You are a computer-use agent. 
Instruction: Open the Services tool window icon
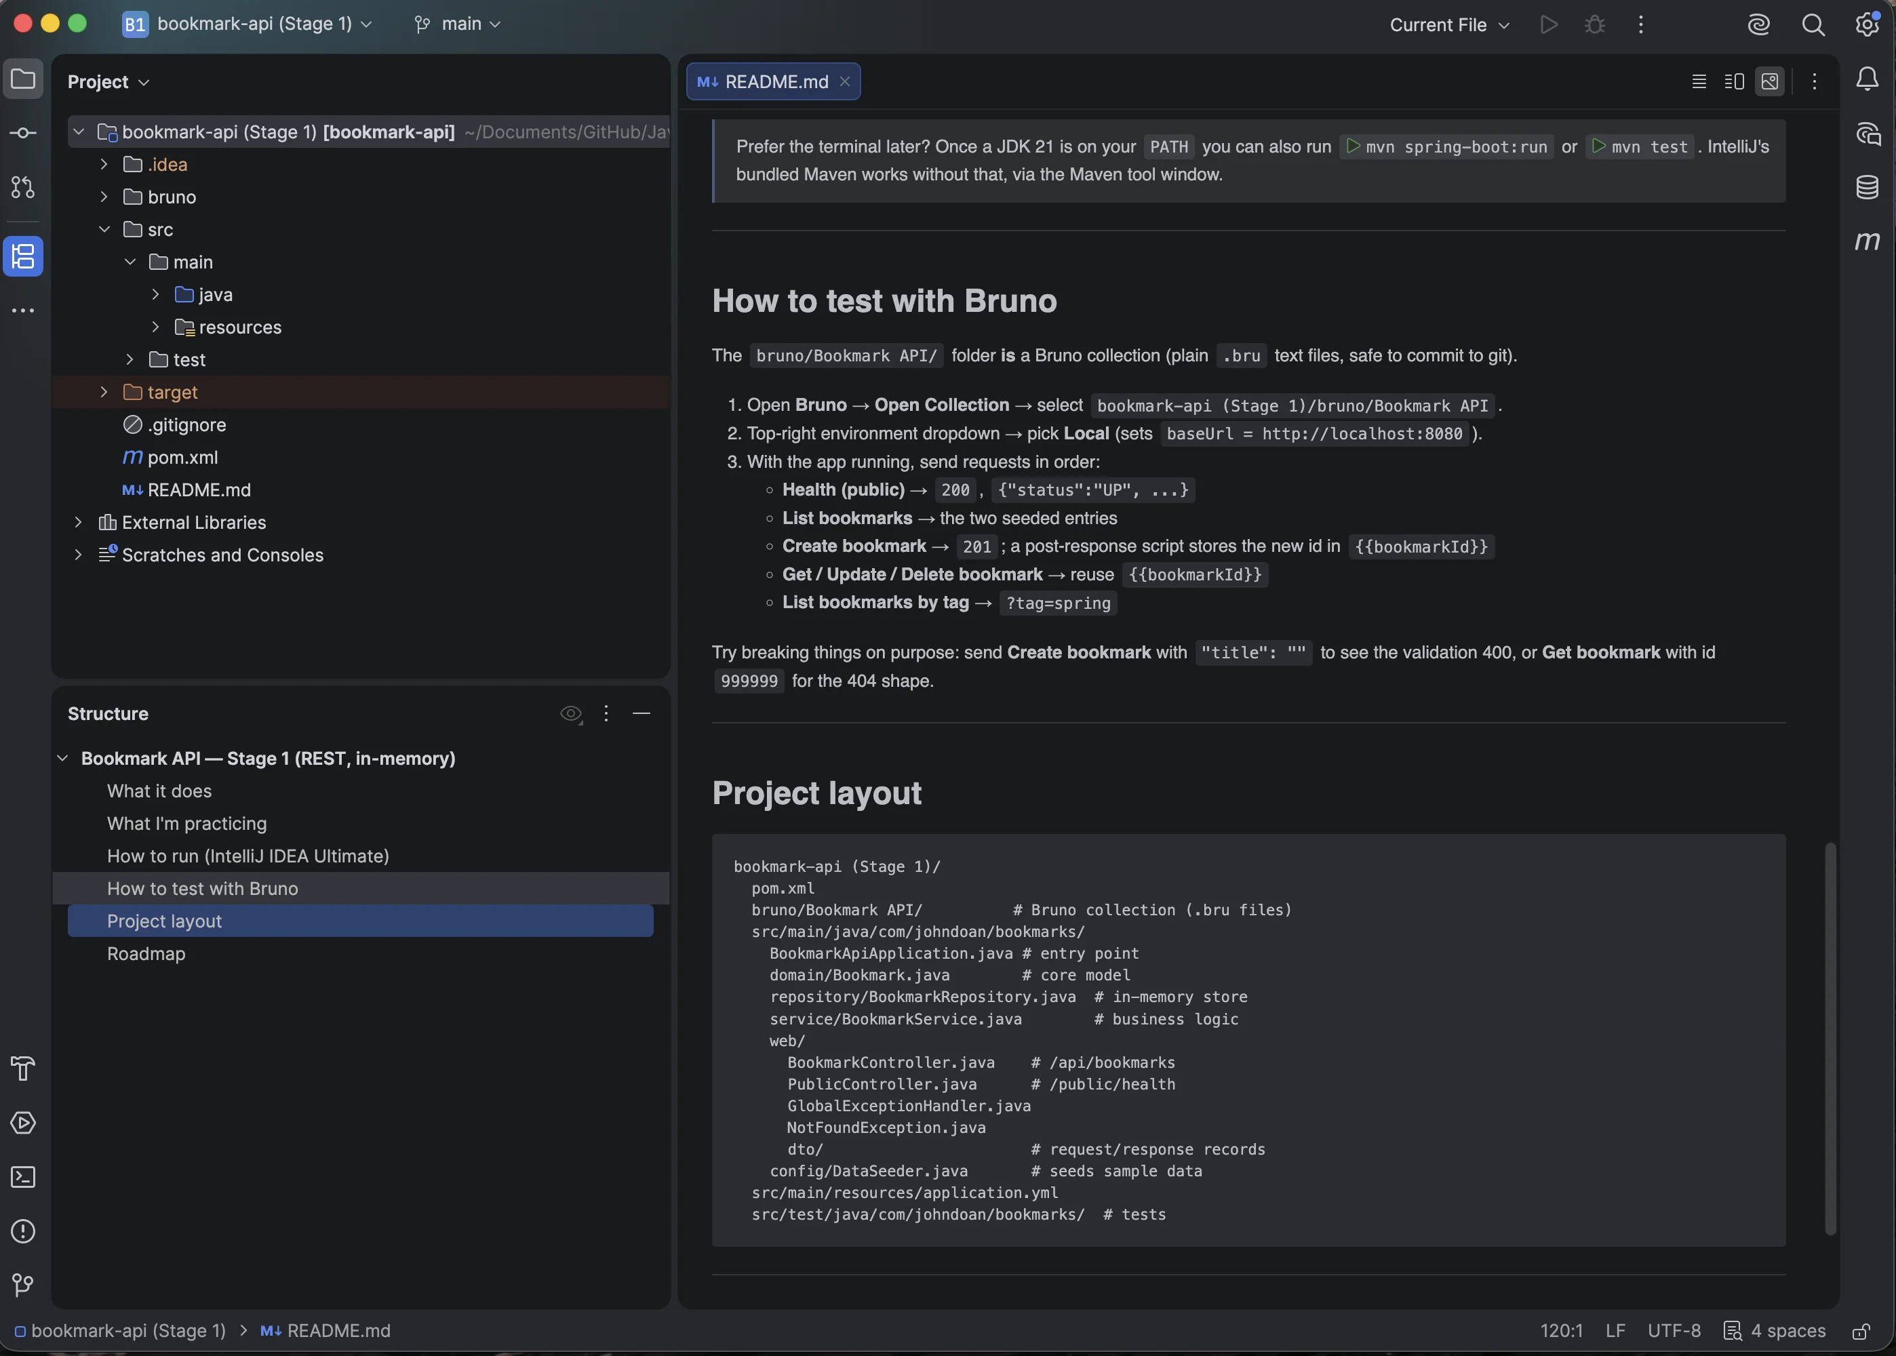pos(22,1122)
